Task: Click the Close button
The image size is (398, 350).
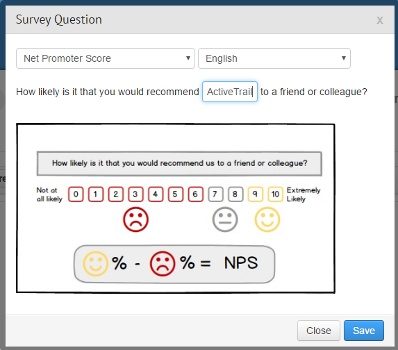Action: pos(319,331)
